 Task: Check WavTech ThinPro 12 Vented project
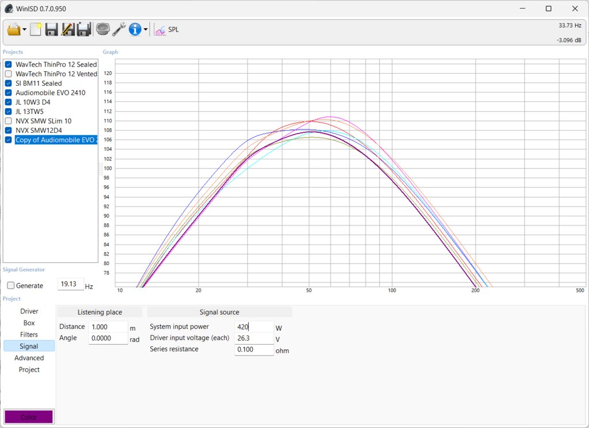coord(9,74)
